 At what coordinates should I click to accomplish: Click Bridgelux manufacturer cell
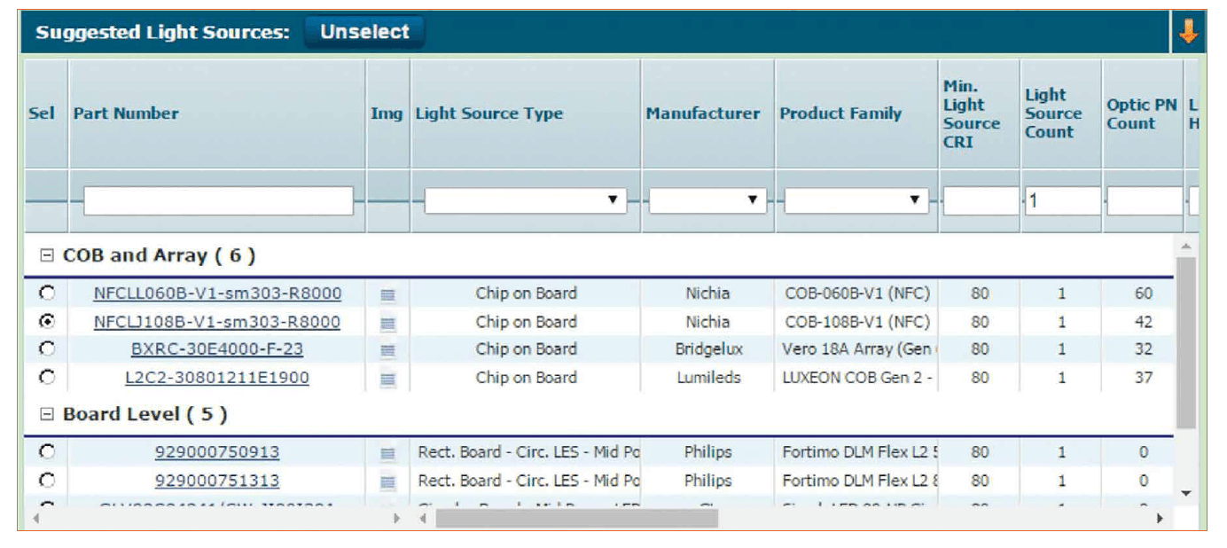pyautogui.click(x=708, y=349)
